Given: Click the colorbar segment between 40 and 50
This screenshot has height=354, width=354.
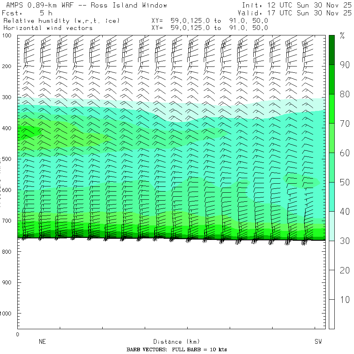Looking at the screenshot, I should [x=332, y=197].
